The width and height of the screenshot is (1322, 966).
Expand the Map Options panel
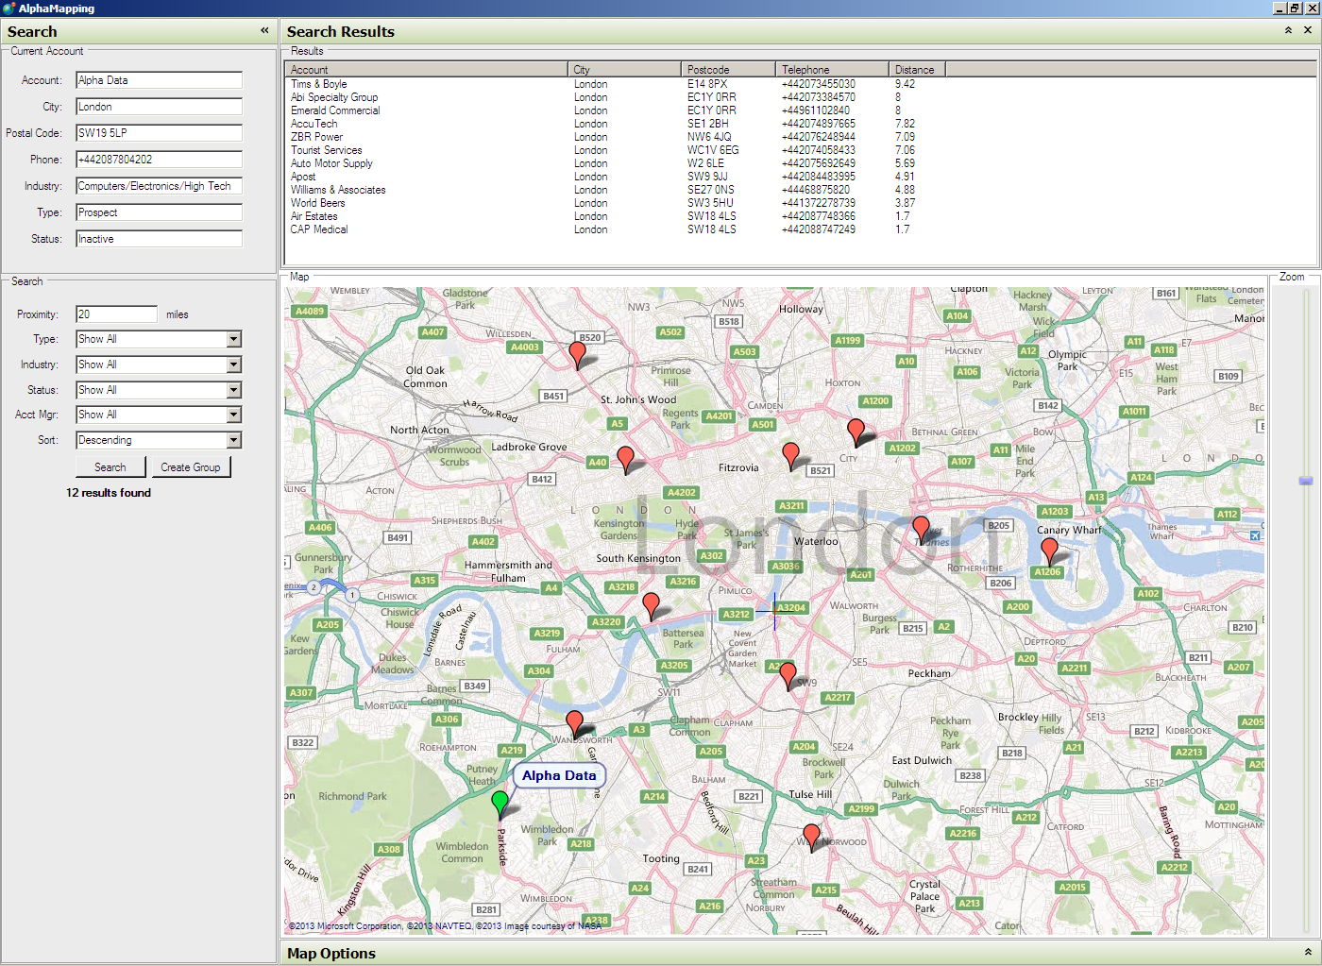(x=1308, y=953)
